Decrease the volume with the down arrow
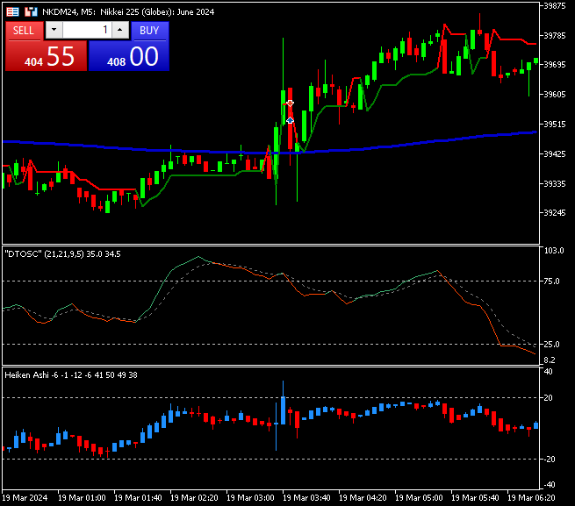Screen dimensions: 575x506 [x=54, y=30]
